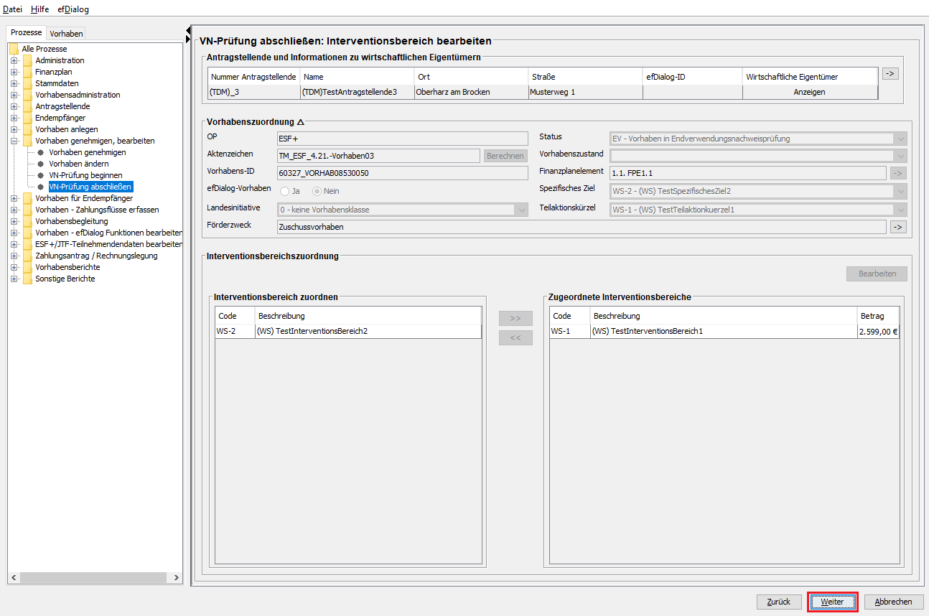Expand the Stammdaten tree node
929x616 pixels.
pyautogui.click(x=14, y=83)
